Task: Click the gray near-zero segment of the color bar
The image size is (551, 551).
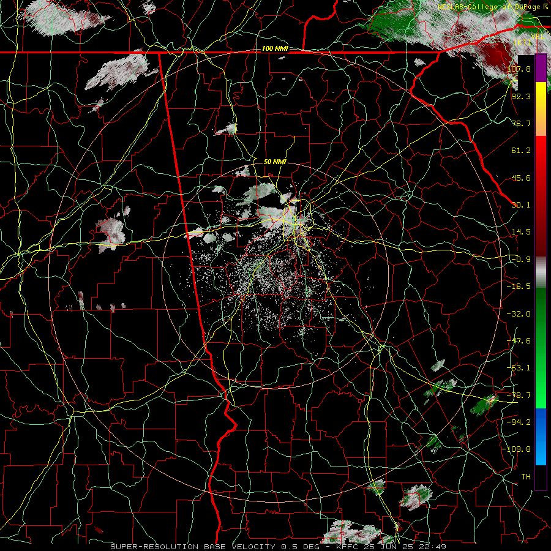Action: (x=541, y=272)
